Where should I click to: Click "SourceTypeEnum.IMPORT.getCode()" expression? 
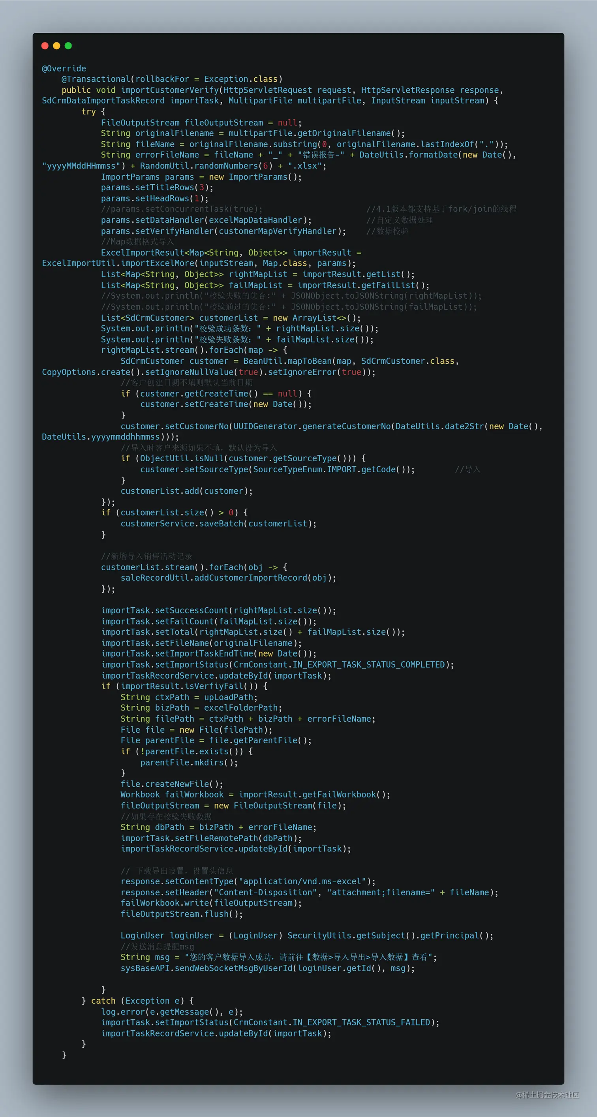tap(332, 470)
